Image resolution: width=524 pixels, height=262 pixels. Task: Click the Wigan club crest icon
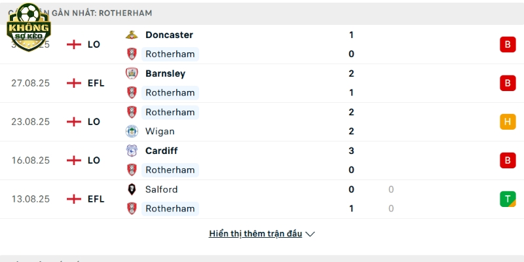[x=132, y=132]
